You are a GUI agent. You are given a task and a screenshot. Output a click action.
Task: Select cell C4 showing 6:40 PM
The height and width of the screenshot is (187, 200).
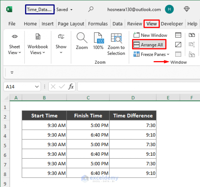[x=88, y=135]
